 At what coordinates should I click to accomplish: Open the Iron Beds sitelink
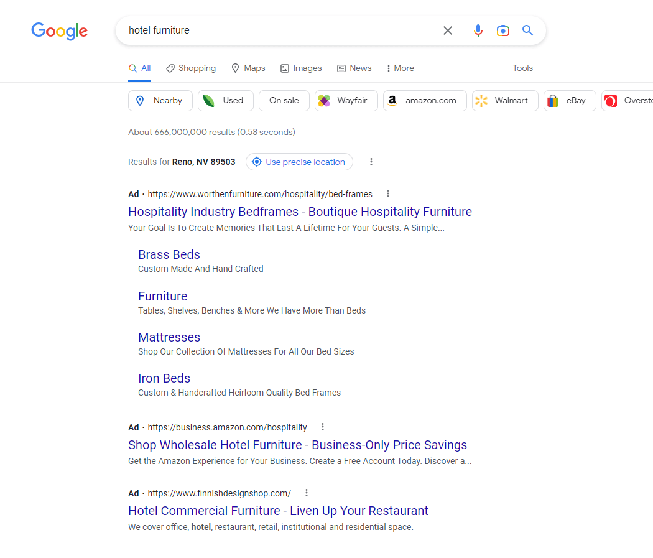click(164, 378)
